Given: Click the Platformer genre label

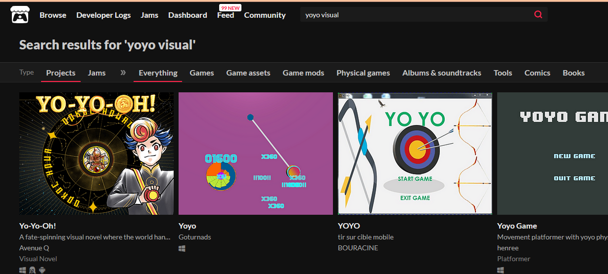Looking at the screenshot, I should [514, 259].
